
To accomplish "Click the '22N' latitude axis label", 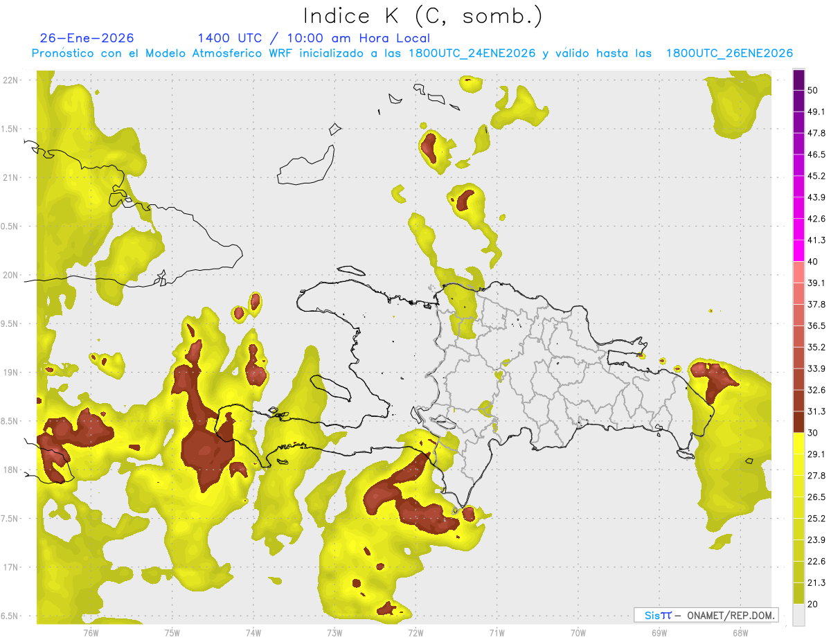I will coord(11,80).
